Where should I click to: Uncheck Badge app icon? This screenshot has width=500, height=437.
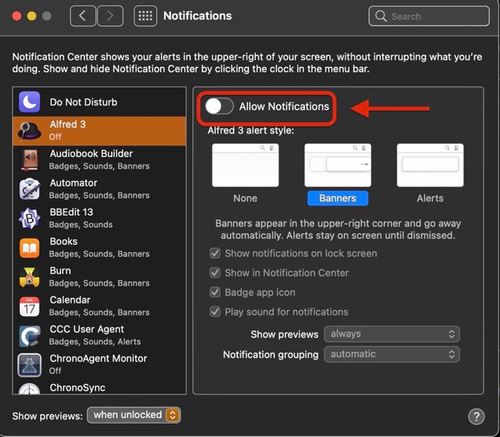tap(215, 292)
